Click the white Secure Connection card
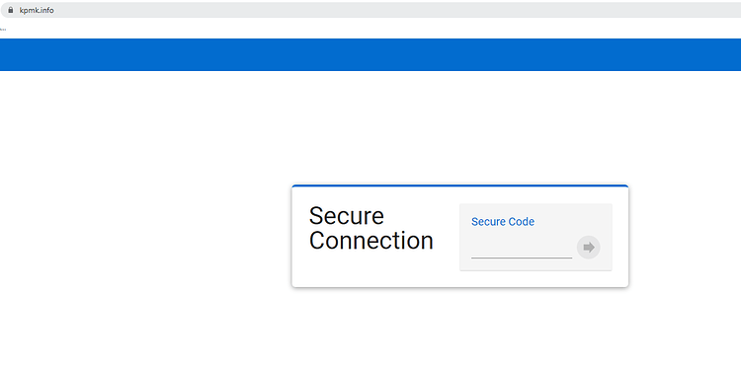Image resolution: width=741 pixels, height=367 pixels. pos(459,236)
